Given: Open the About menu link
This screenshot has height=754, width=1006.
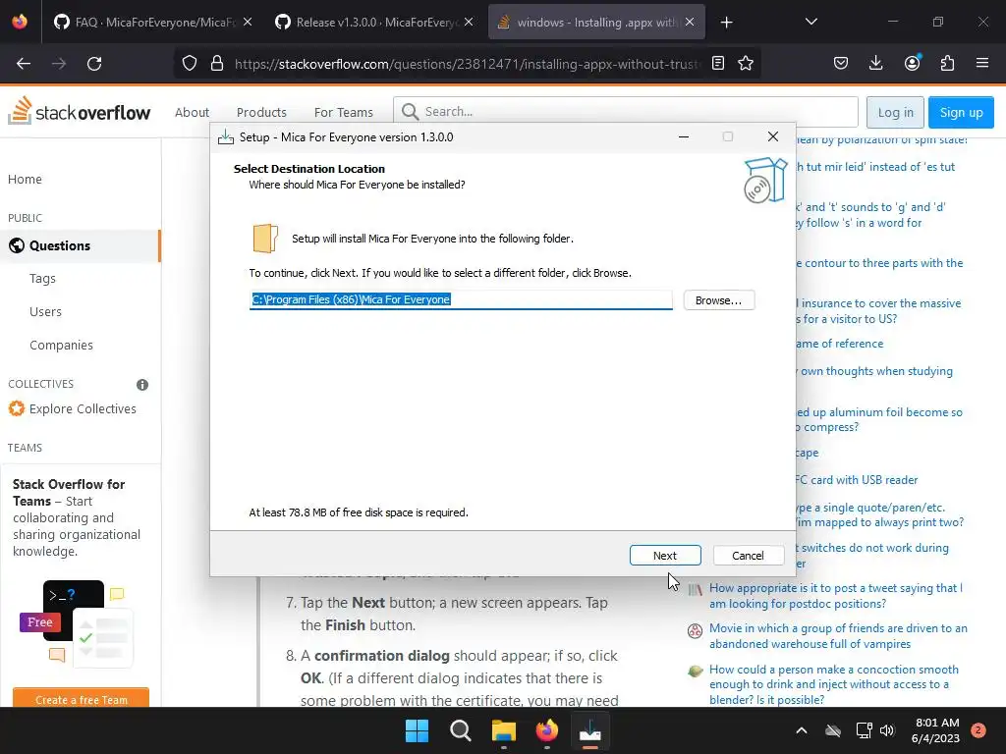Looking at the screenshot, I should coord(192,112).
